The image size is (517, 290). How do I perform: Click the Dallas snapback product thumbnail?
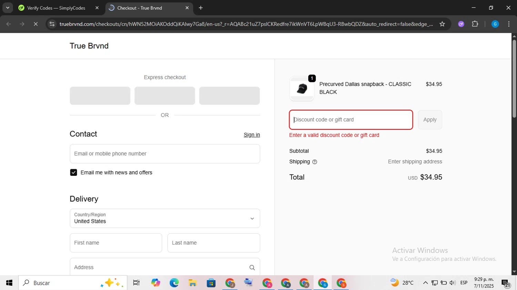click(302, 89)
